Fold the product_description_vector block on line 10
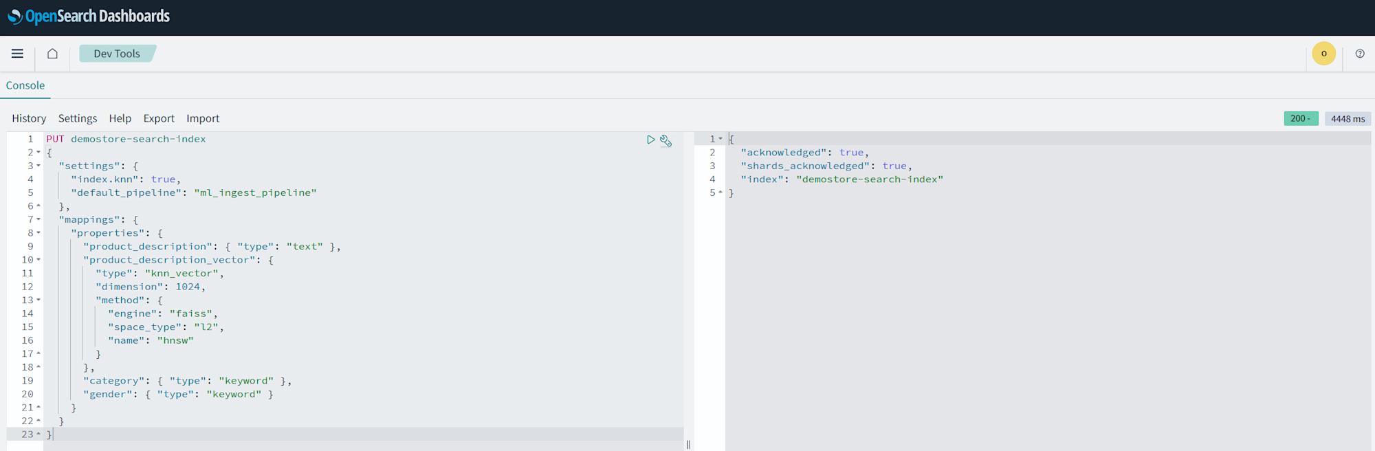Viewport: 1375px width, 451px height. tap(38, 260)
